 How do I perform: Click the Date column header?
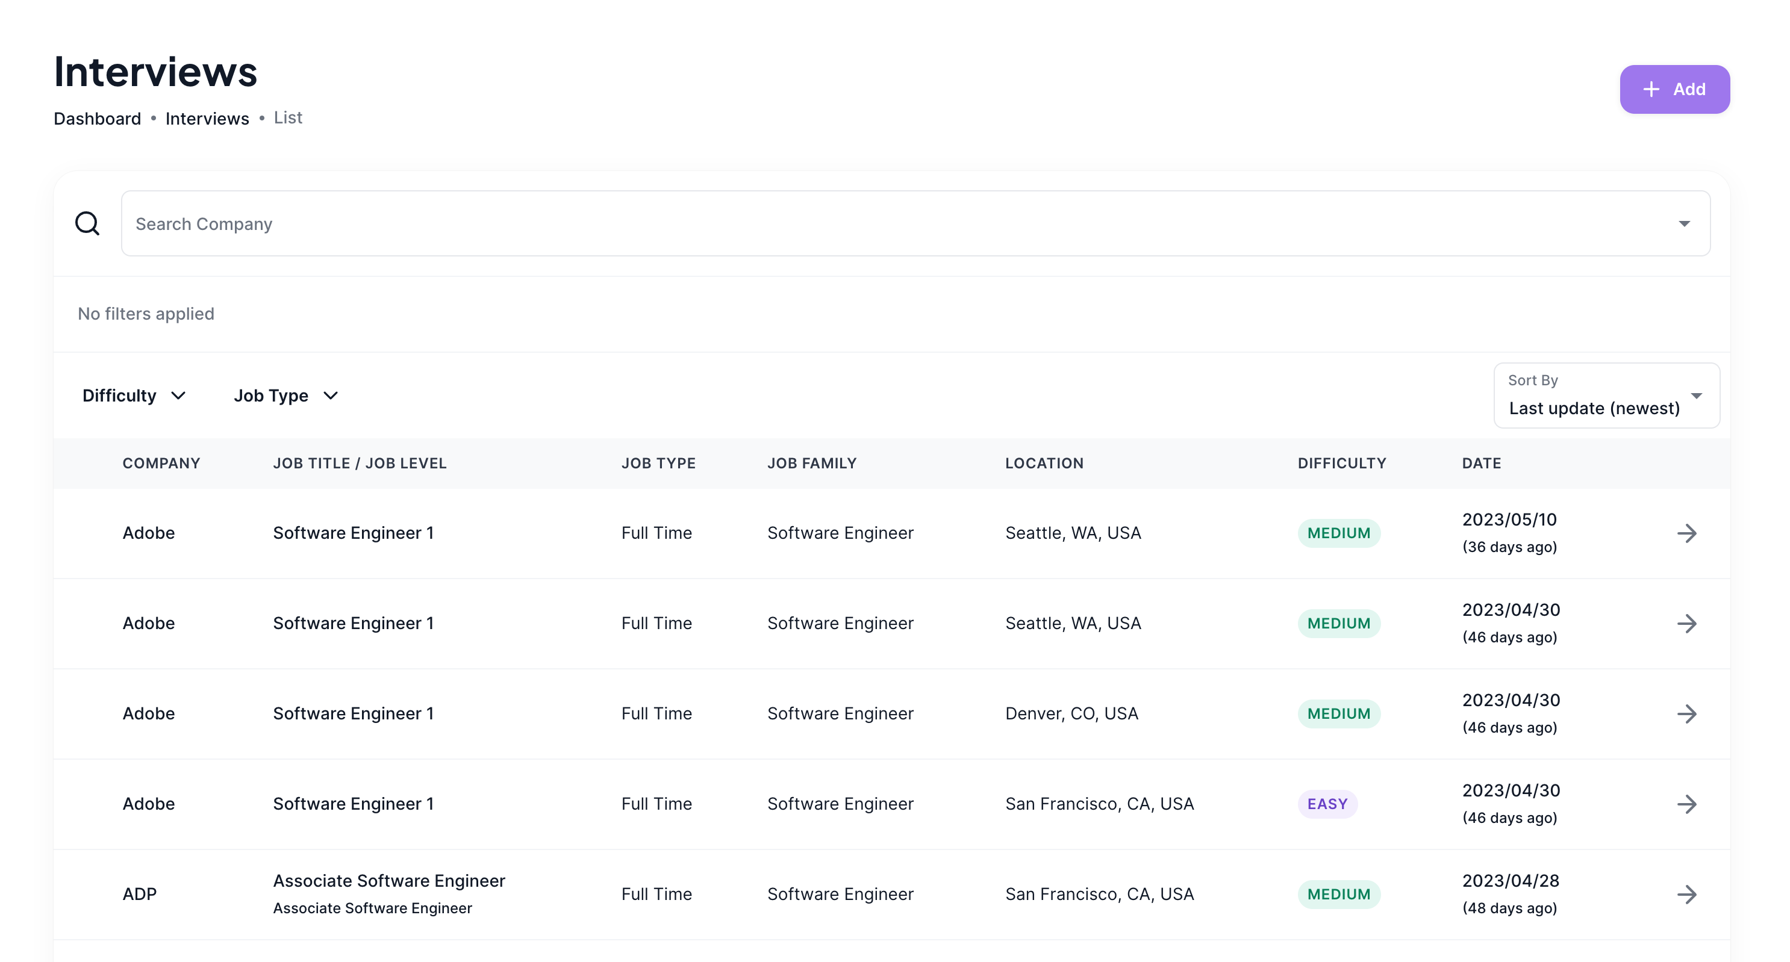[1481, 464]
